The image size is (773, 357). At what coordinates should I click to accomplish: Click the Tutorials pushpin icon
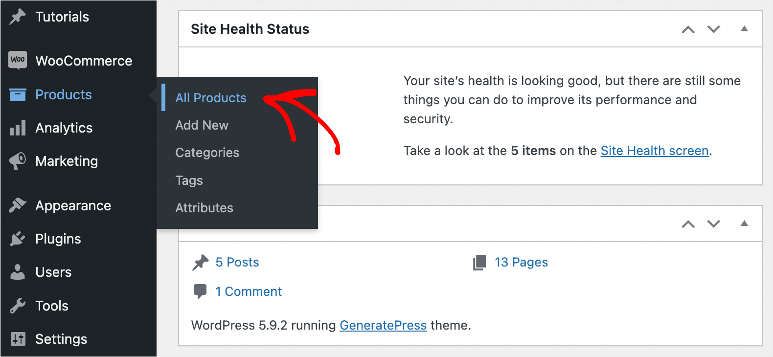coord(18,17)
